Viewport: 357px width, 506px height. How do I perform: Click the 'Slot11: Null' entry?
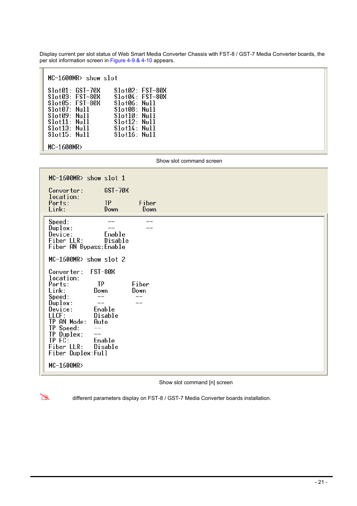coord(68,122)
